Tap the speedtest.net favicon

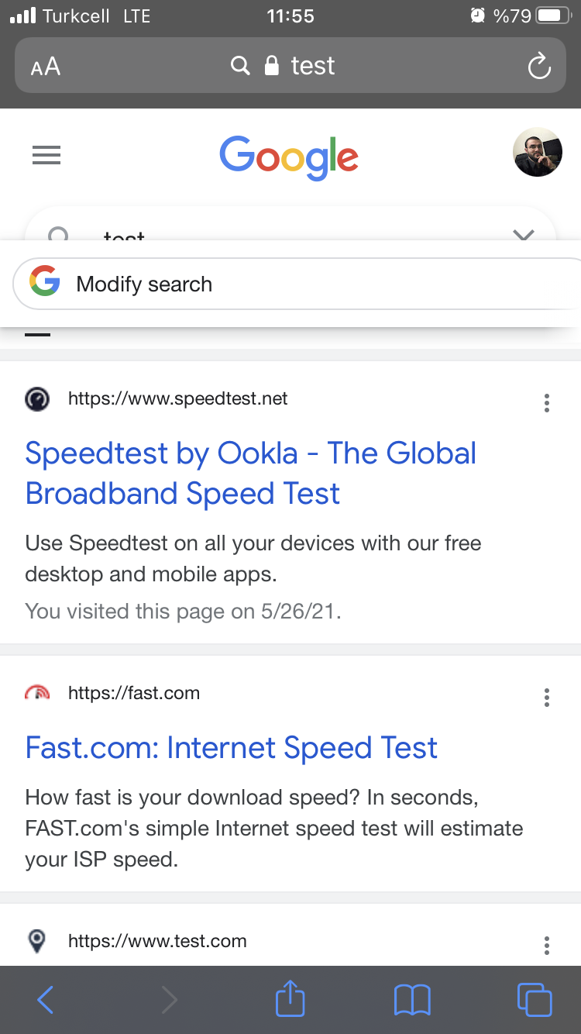click(37, 398)
